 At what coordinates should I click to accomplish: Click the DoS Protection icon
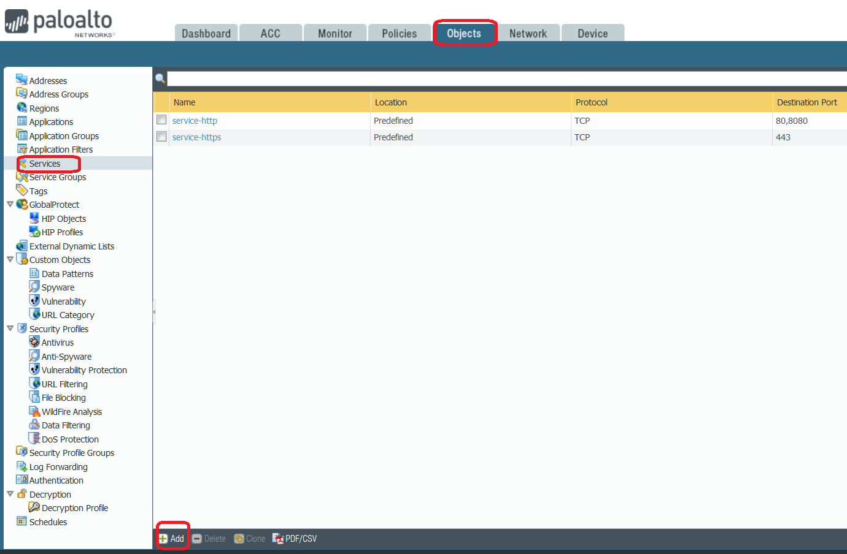[34, 438]
